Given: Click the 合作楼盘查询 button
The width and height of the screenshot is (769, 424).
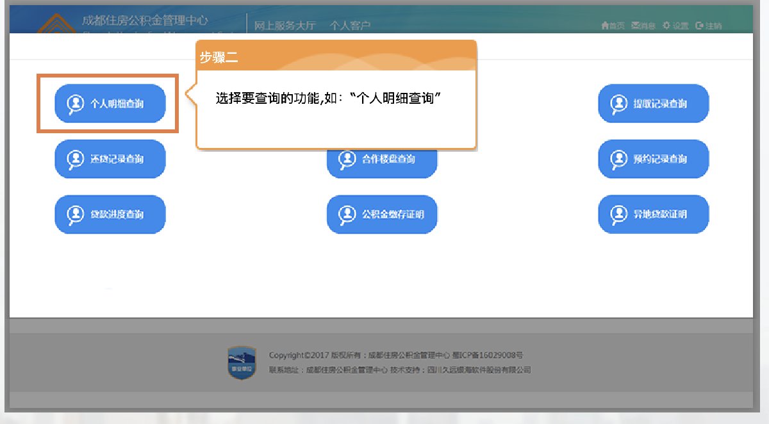Looking at the screenshot, I should [382, 159].
